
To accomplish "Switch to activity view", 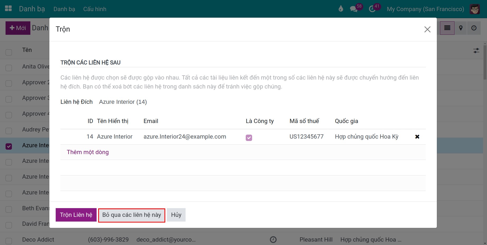I will [x=474, y=28].
